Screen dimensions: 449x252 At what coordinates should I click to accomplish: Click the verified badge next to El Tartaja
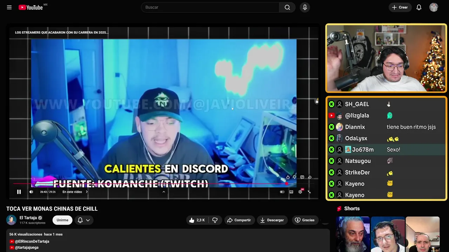[x=40, y=218]
